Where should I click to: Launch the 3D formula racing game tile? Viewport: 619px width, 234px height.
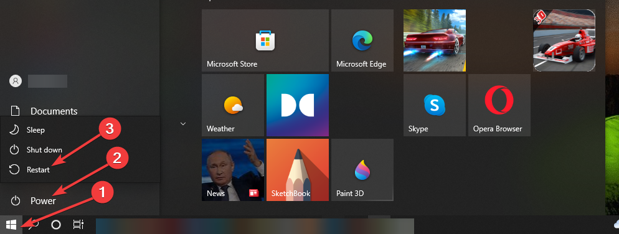tap(564, 40)
